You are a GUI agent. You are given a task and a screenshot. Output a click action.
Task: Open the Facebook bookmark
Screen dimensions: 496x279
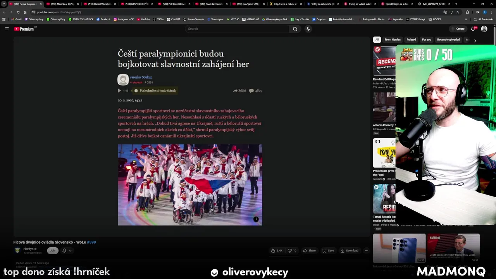103,19
